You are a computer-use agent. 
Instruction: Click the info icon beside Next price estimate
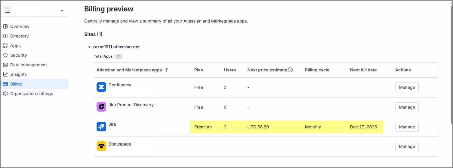click(290, 70)
